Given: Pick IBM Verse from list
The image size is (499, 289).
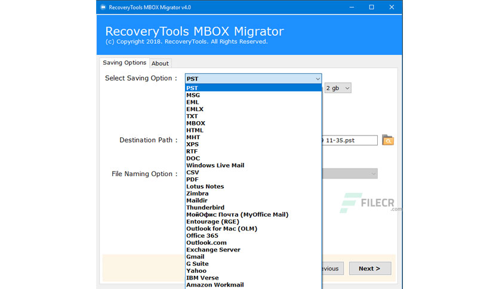Looking at the screenshot, I should tap(253, 278).
